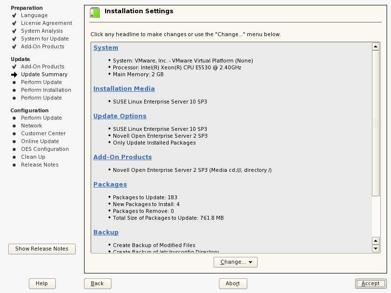Click the checkmark next to License Agreement
Viewport: 391px width, 293px height.
[x=14, y=23]
